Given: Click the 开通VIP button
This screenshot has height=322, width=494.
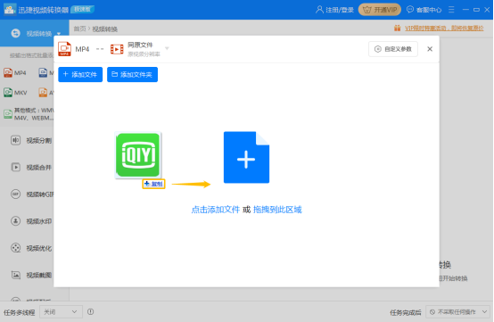Looking at the screenshot, I should tap(380, 10).
